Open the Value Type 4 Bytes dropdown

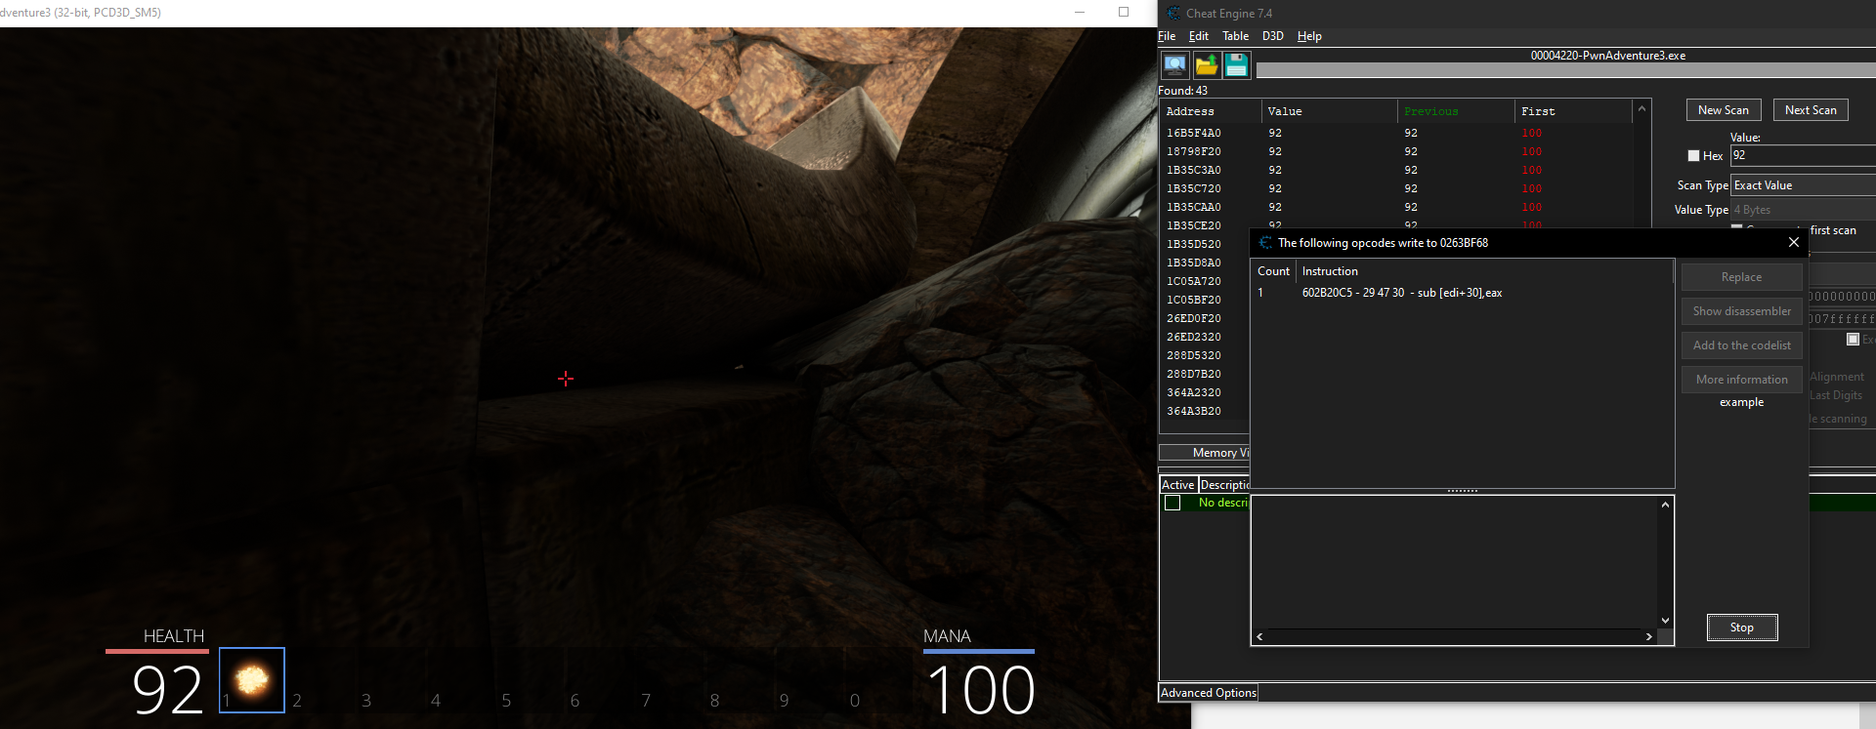[x=1803, y=210]
